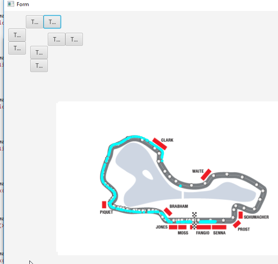
Task: Toggle the lower T... button in leftmost column
Action: [17, 48]
